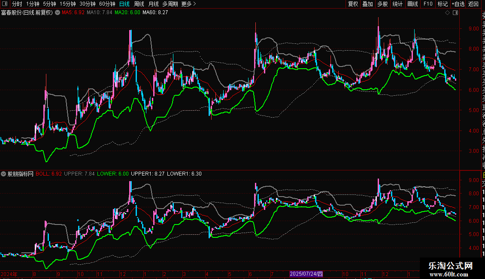Click the 标记 mark button

coord(443,4)
